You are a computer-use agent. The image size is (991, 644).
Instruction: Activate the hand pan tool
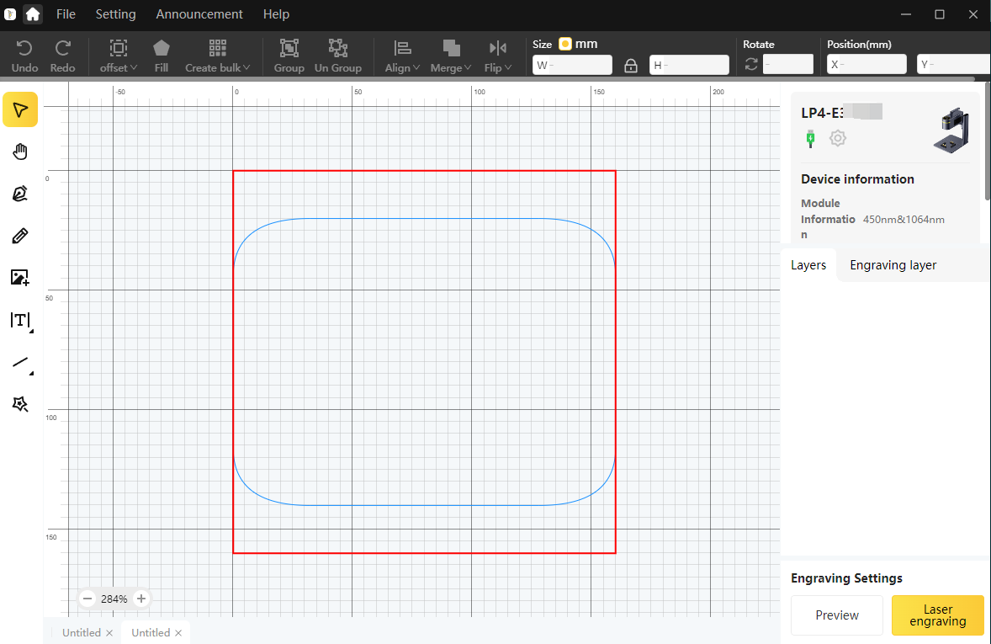[20, 152]
